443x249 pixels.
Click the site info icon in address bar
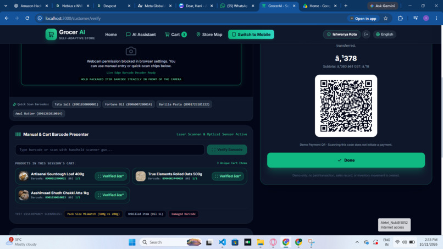point(40,18)
